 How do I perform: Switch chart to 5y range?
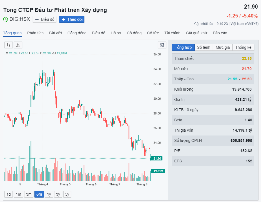pos(67,194)
